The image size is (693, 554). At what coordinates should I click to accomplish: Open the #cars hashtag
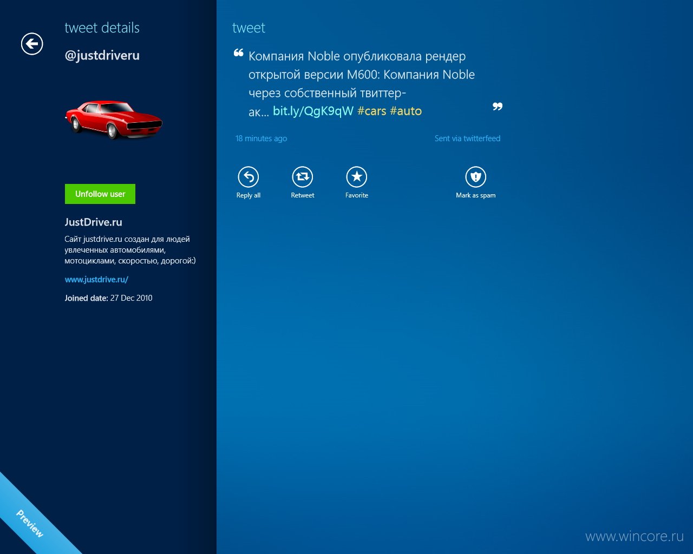pos(372,111)
